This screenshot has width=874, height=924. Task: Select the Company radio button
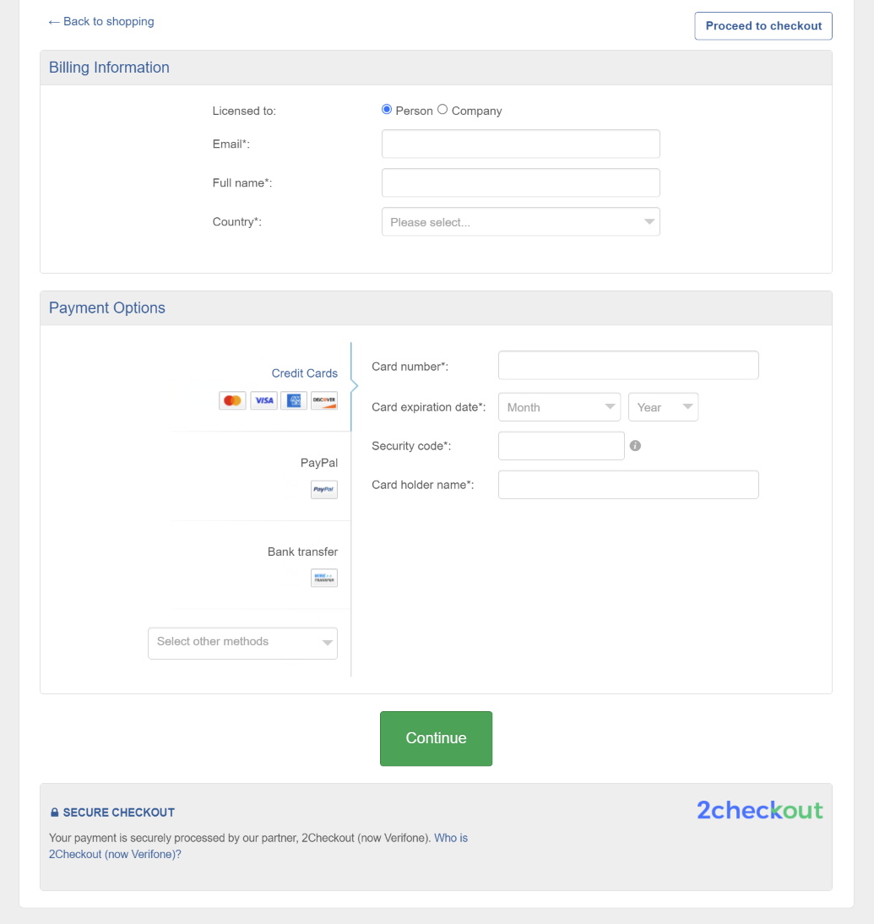coord(442,110)
